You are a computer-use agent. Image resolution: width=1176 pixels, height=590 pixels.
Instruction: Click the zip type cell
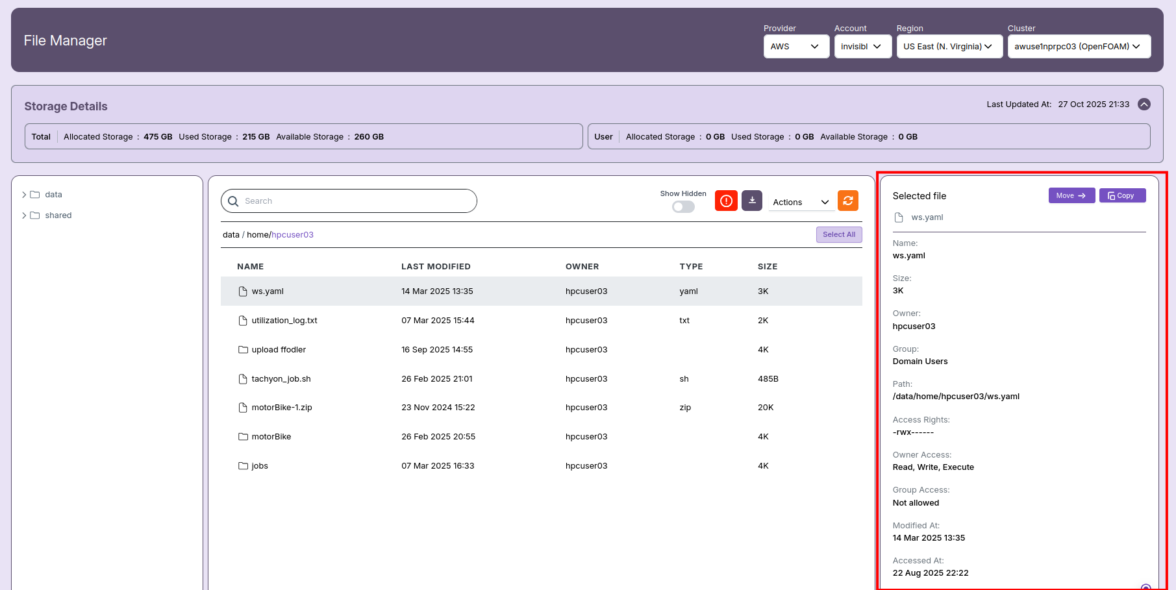click(x=685, y=408)
